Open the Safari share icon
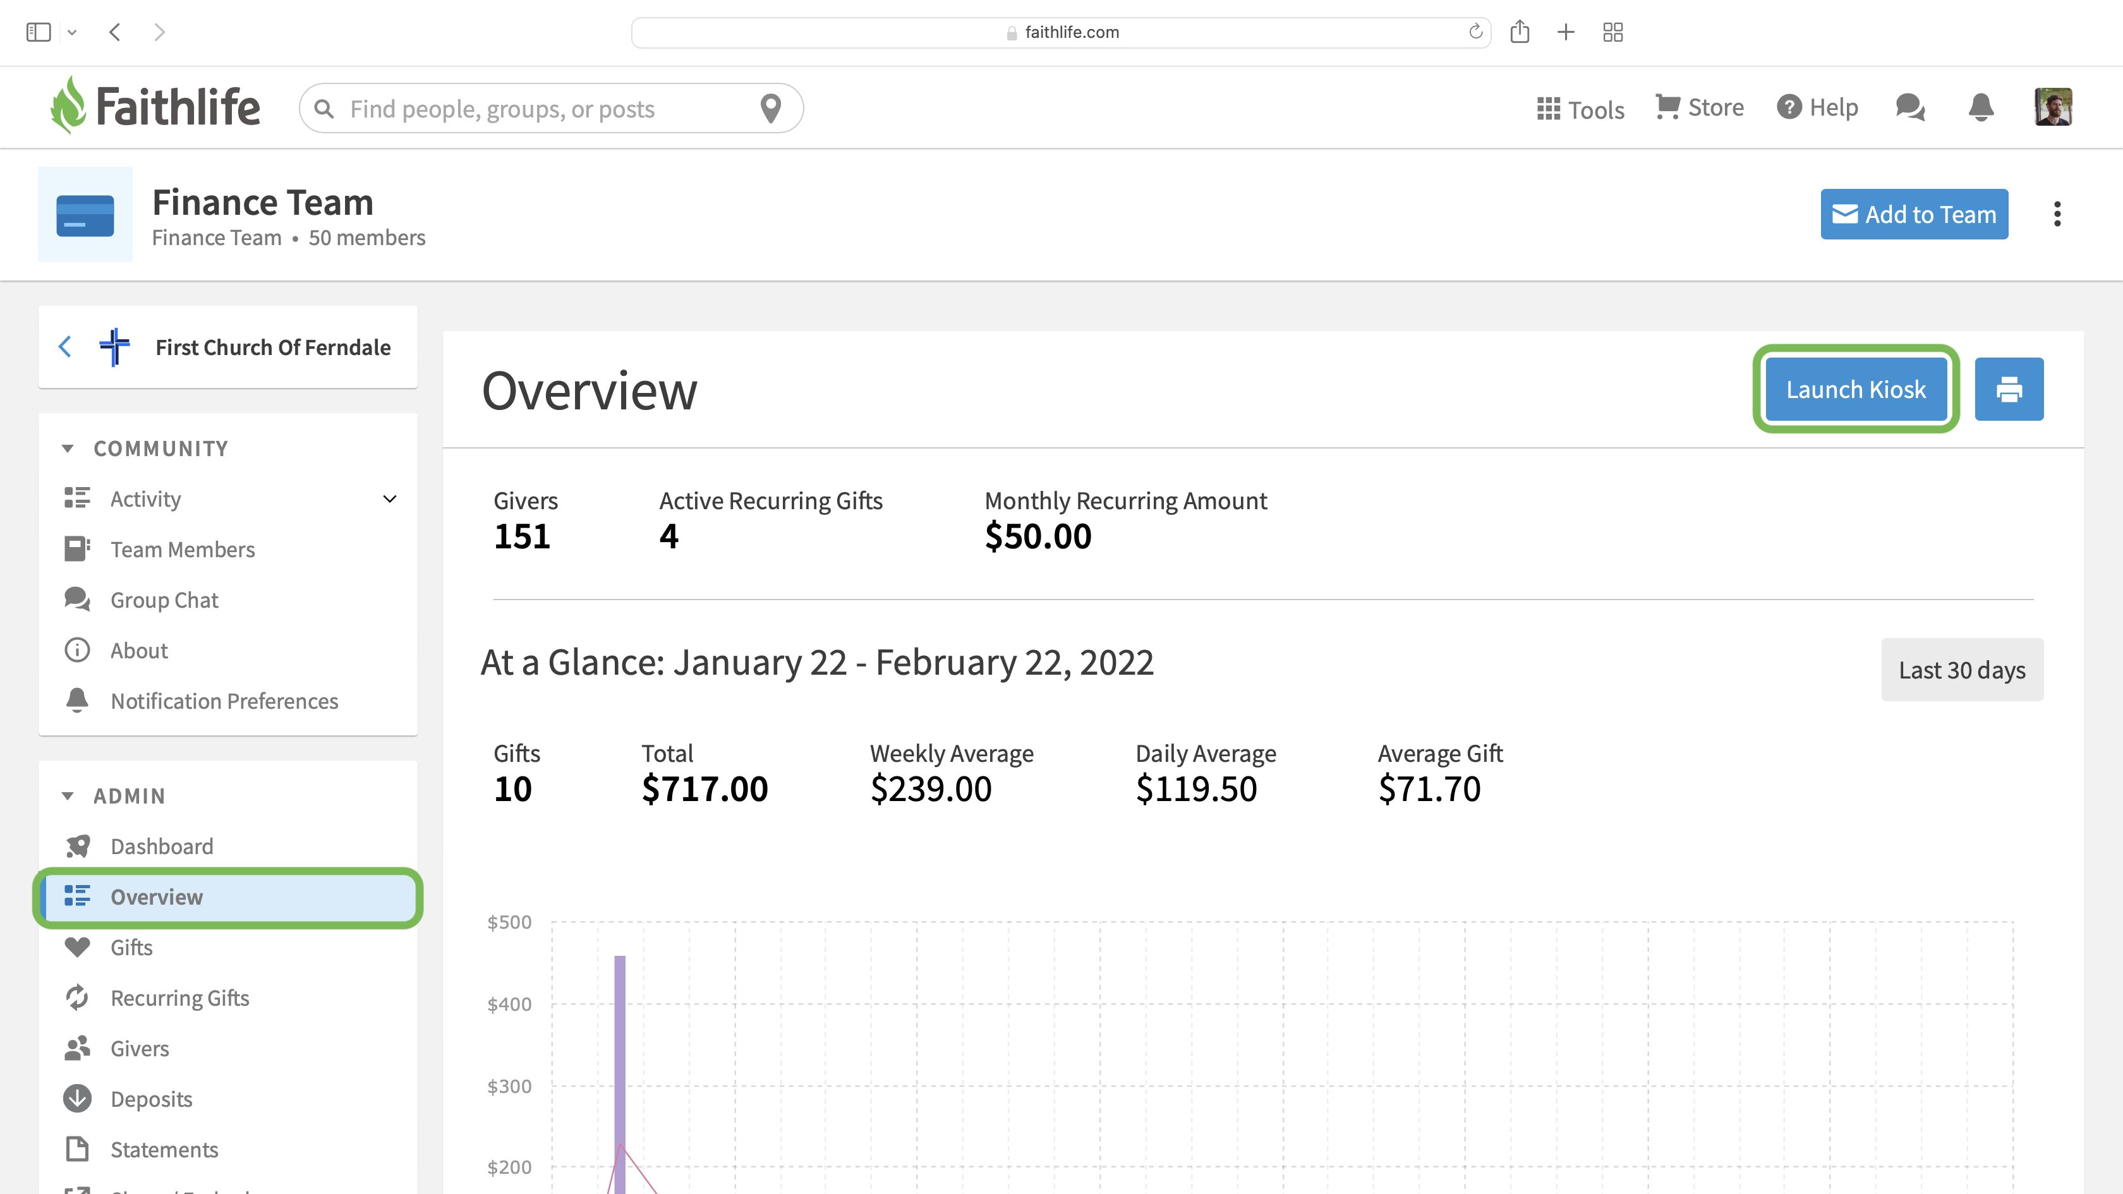Viewport: 2123px width, 1194px height. click(1520, 32)
